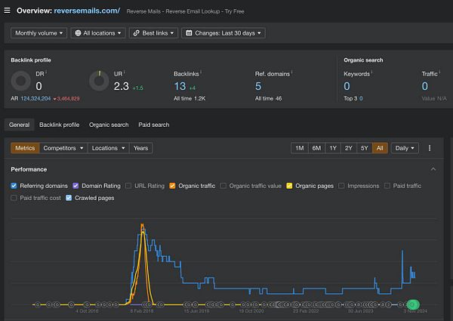The width and height of the screenshot is (453, 321).
Task: Open the hamburger menu next to Overview
Action: [x=8, y=9]
